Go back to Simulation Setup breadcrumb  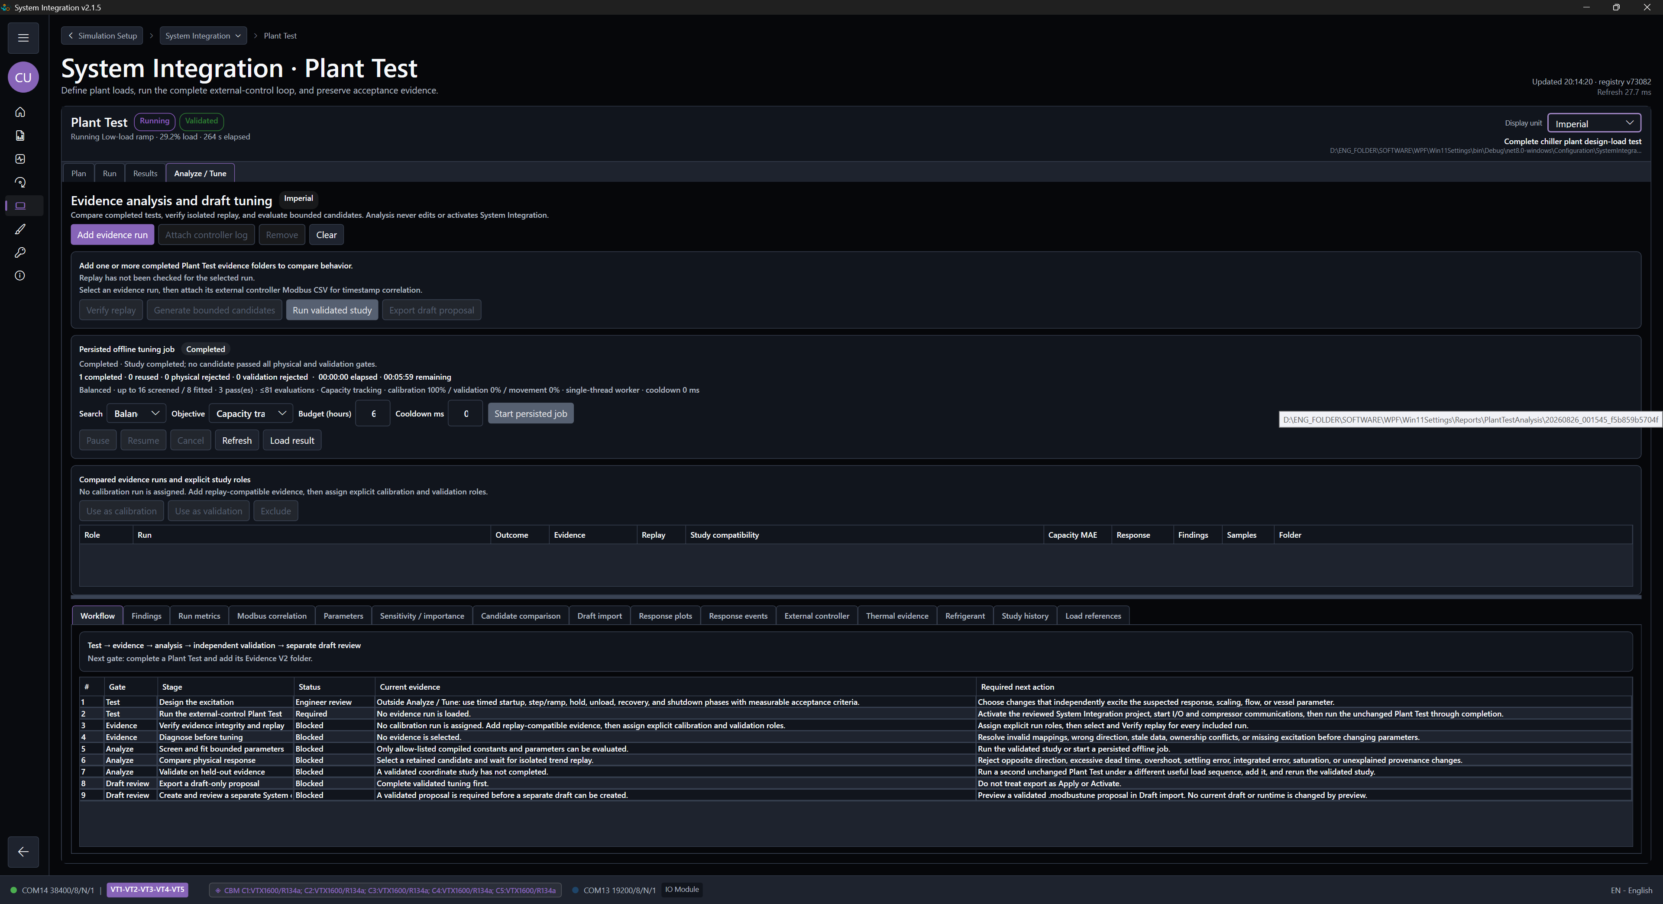pyautogui.click(x=103, y=36)
